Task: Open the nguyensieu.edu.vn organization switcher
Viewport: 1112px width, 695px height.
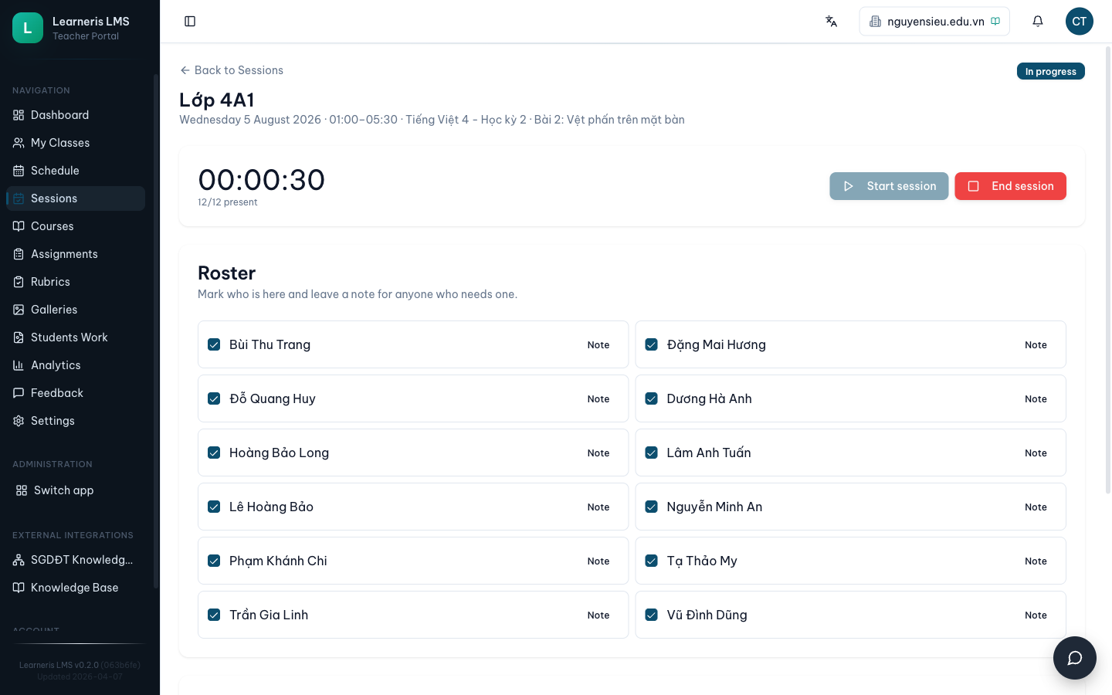Action: [x=934, y=22]
